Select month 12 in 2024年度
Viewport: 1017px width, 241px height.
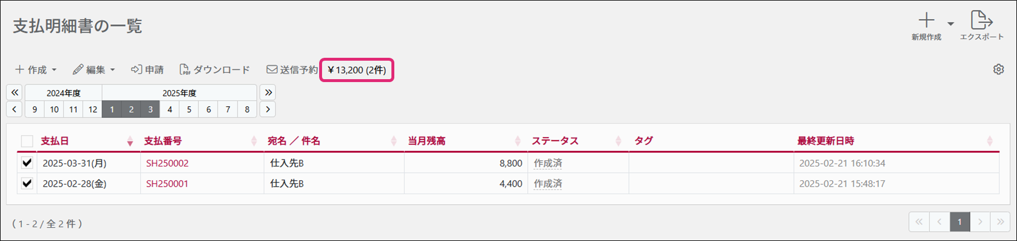point(93,109)
